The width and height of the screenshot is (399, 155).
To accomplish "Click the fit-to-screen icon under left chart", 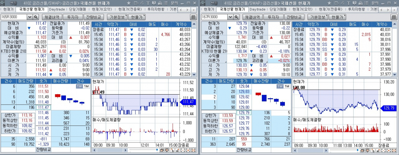I will pyautogui.click(x=193, y=150).
